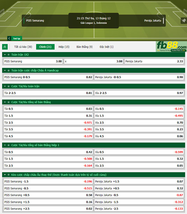Image resolution: width=187 pixels, height=214 pixels.
Task: Click the pin icon beside the match header
Action: click(x=184, y=21)
